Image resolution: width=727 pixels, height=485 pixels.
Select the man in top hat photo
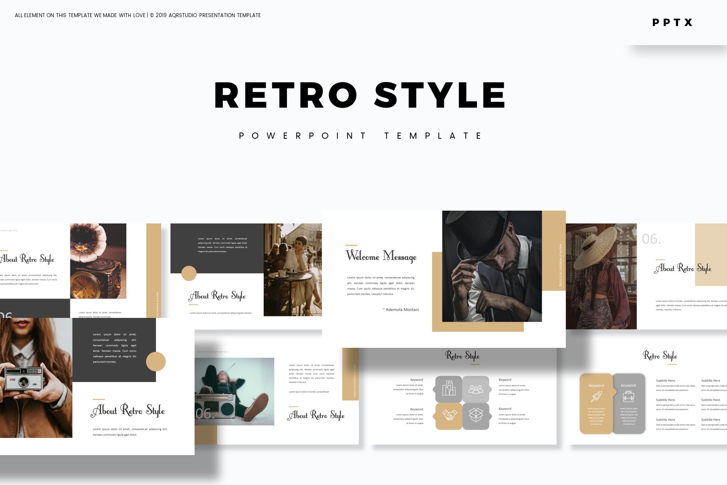492,266
